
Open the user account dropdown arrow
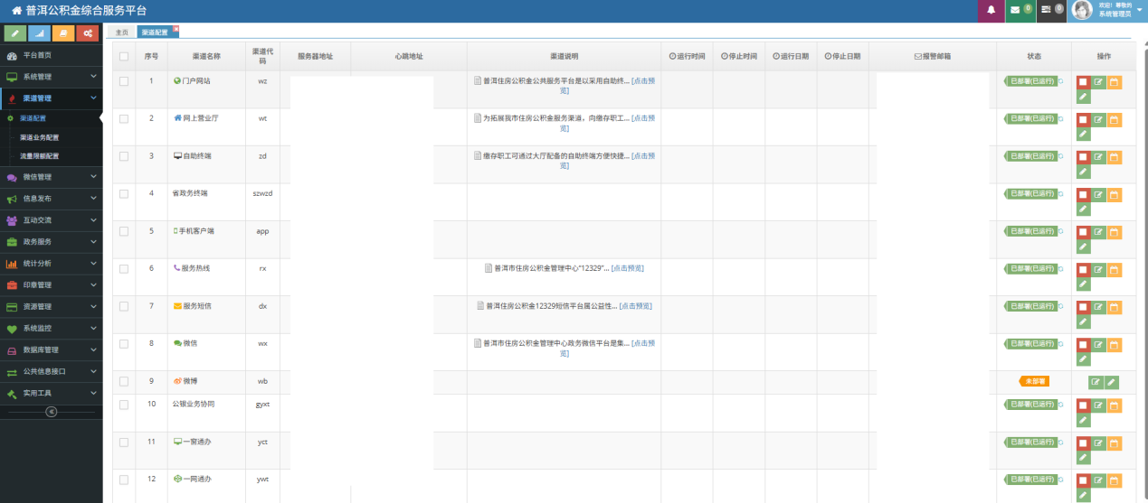click(x=1139, y=10)
